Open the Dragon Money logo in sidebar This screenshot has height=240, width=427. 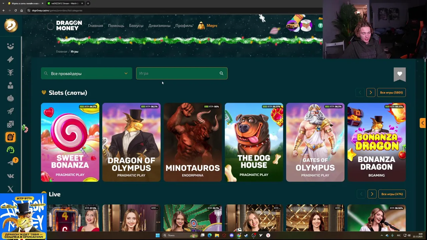point(11,25)
